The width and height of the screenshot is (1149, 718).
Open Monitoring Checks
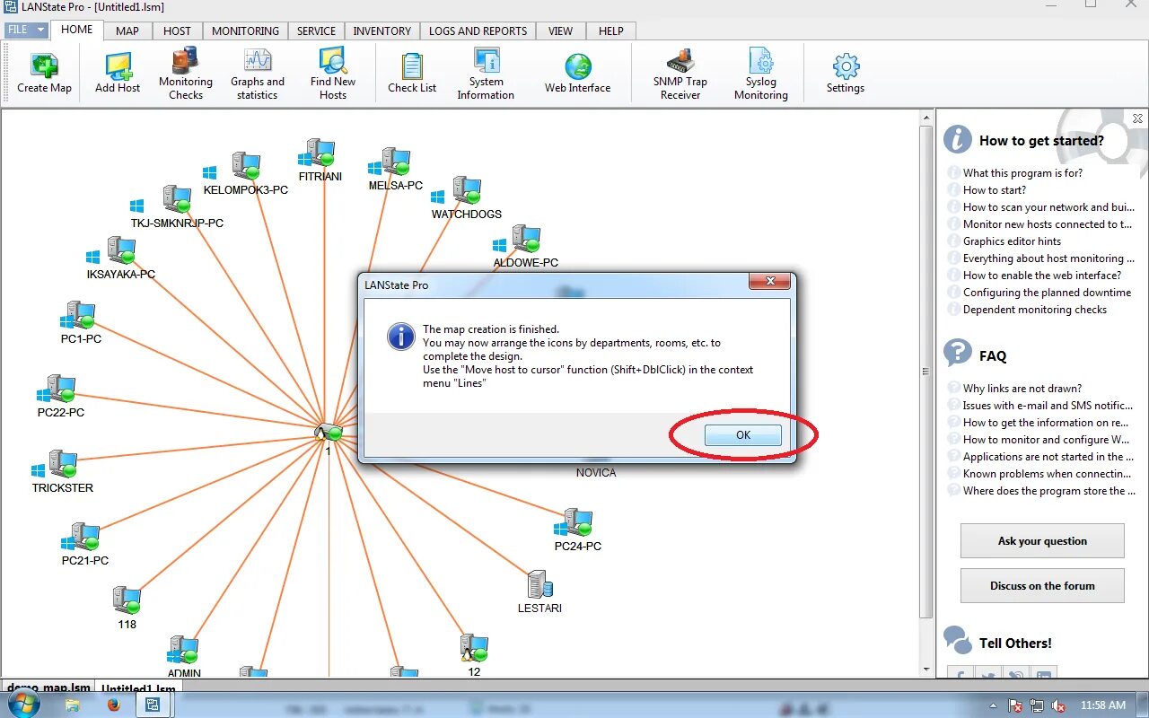click(186, 74)
